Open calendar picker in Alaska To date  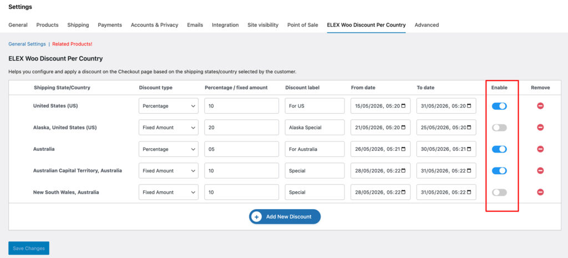[x=469, y=128]
